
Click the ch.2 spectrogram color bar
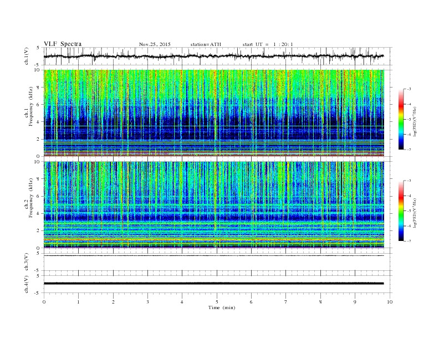click(401, 210)
